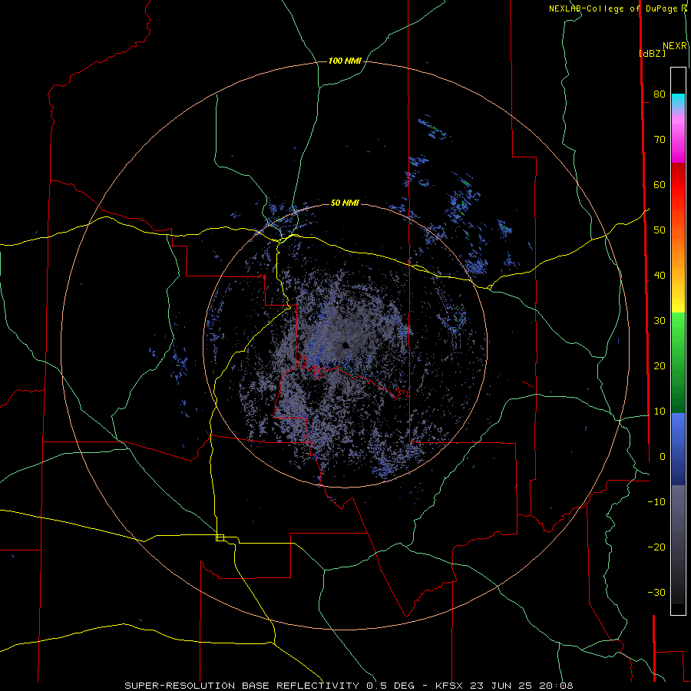Screen dimensions: 691x691
Task: Click the 30 value on dBZ scale
Action: (x=660, y=321)
